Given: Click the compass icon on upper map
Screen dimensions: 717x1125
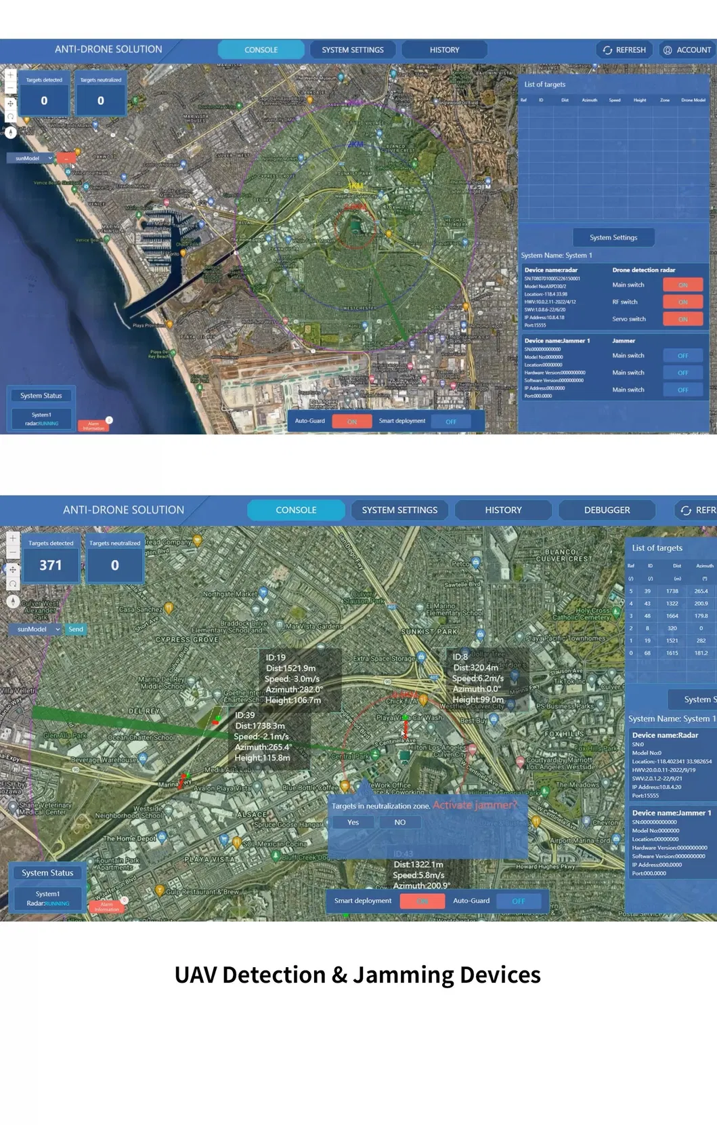Looking at the screenshot, I should 10,133.
